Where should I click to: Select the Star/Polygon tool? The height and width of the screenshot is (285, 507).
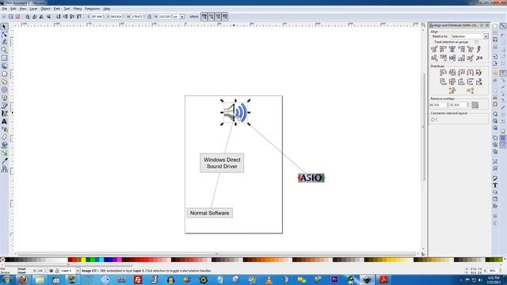coord(4,82)
